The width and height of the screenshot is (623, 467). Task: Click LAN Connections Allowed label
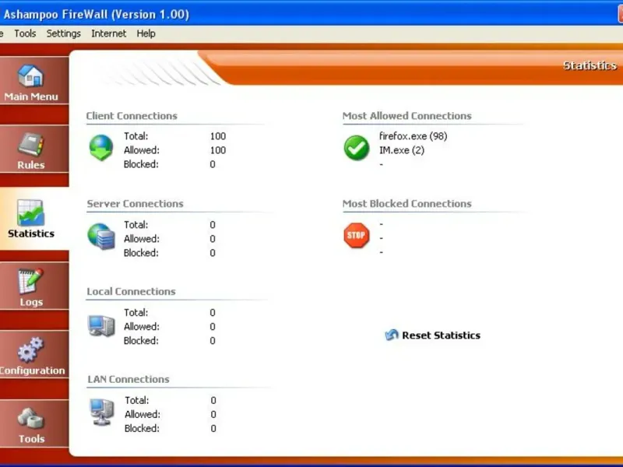point(143,415)
